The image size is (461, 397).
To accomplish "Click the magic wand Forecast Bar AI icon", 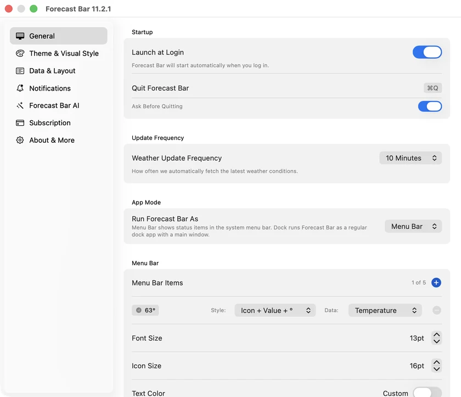I will [x=20, y=105].
